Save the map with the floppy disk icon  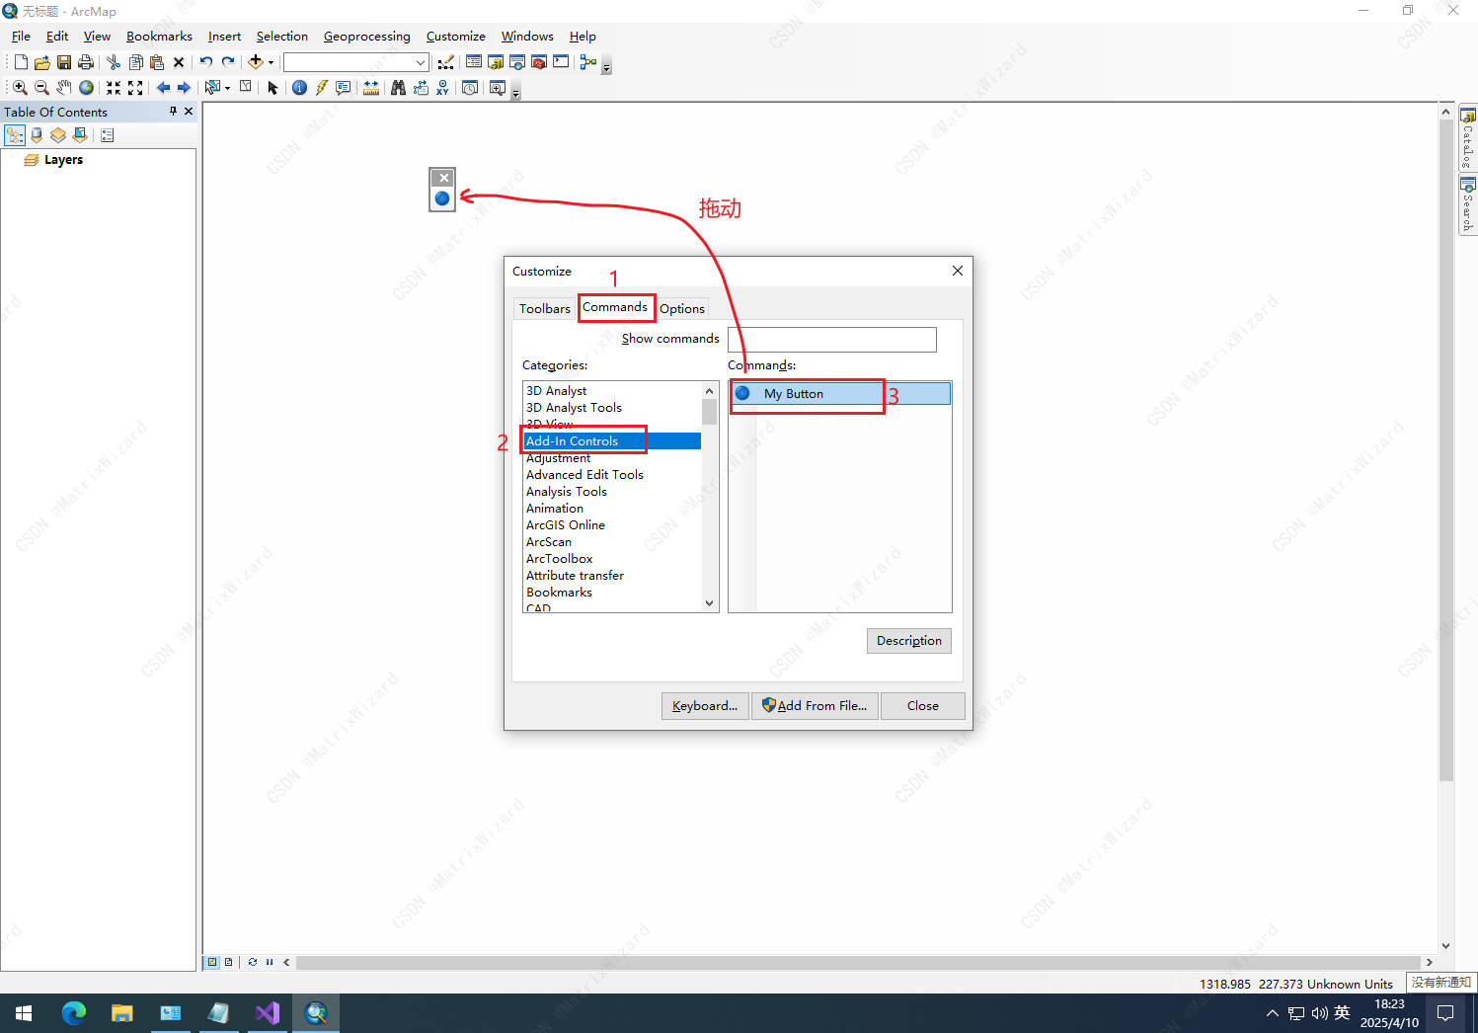[63, 62]
